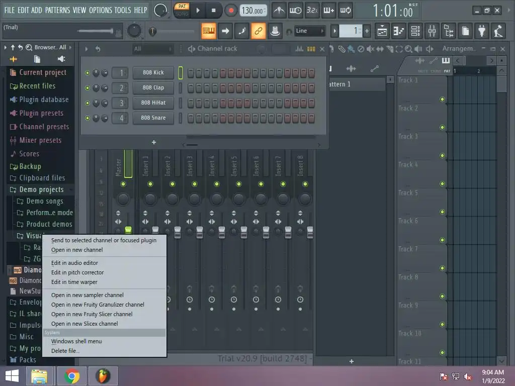Open the TOOLS menu
The image size is (515, 386).
click(123, 10)
